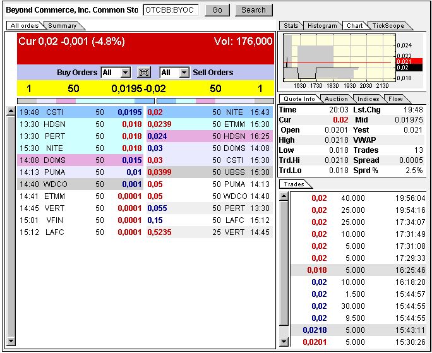The width and height of the screenshot is (432, 353).
Task: Click the 0,0218 trade at 15:43:11
Action: 359,330
